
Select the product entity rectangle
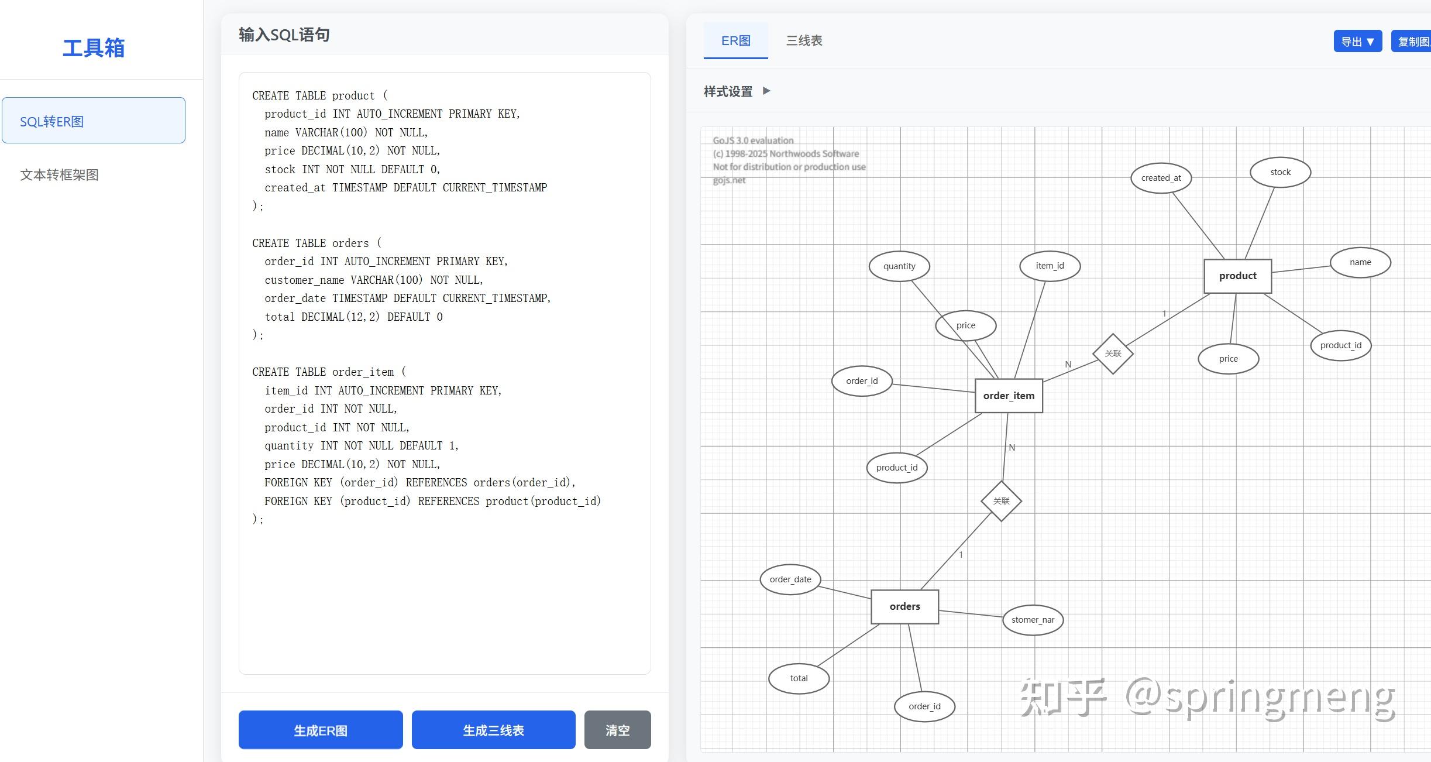tap(1237, 276)
